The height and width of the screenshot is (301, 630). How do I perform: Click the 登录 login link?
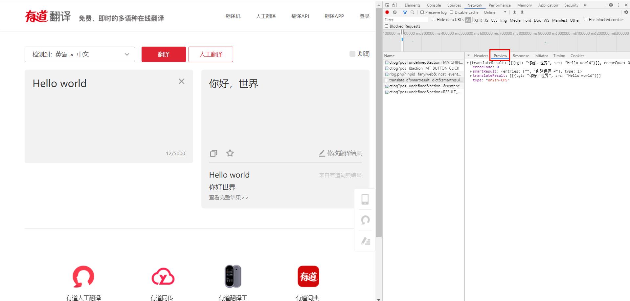pyautogui.click(x=365, y=16)
